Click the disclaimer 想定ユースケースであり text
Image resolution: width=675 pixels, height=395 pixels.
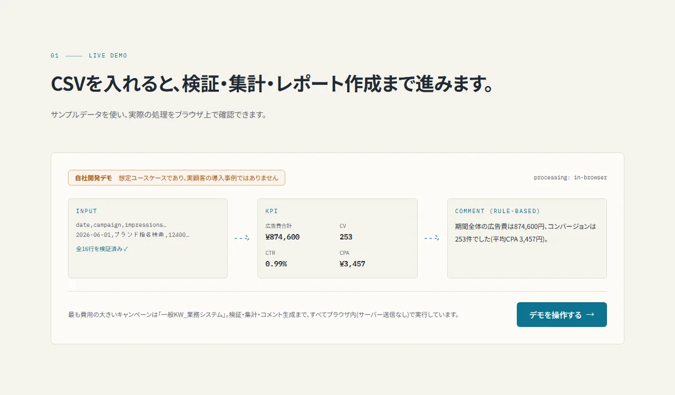198,178
